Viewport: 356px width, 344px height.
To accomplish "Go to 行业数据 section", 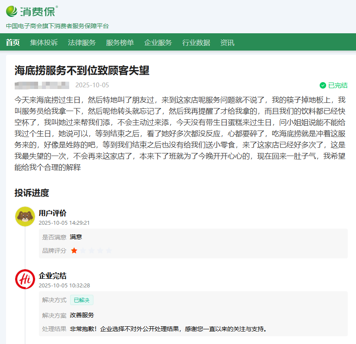I will pyautogui.click(x=196, y=42).
